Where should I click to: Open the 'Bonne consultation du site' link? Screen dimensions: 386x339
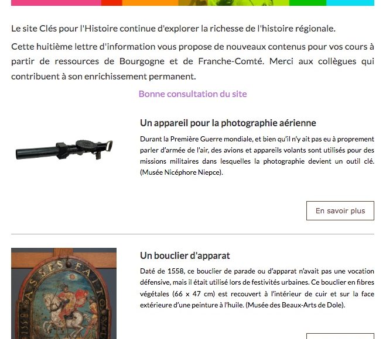(x=193, y=94)
